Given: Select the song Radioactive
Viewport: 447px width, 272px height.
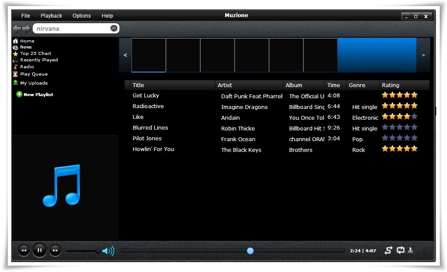Looking at the screenshot, I should 148,106.
